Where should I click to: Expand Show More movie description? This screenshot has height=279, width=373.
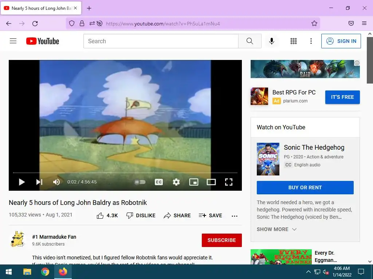point(277,229)
